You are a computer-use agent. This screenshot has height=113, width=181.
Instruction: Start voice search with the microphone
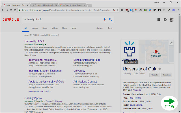[x=105, y=19]
